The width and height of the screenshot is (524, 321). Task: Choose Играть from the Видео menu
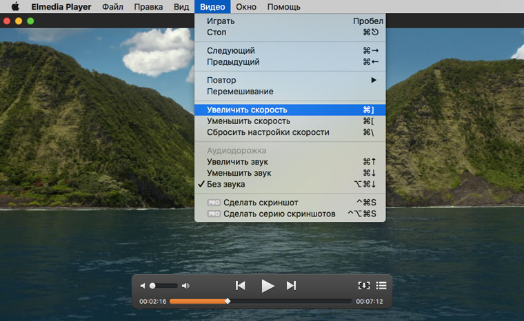tap(290, 21)
